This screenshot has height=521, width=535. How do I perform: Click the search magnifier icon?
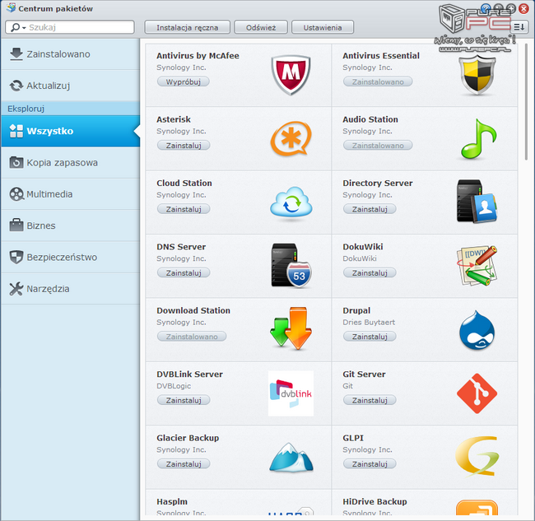15,27
